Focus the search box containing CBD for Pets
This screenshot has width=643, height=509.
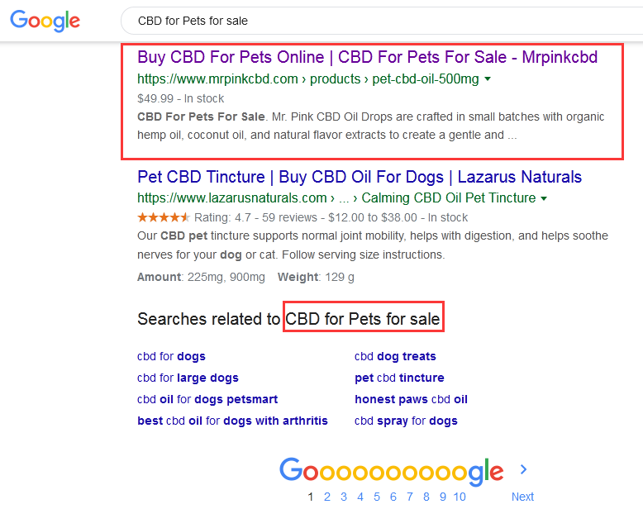point(381,21)
